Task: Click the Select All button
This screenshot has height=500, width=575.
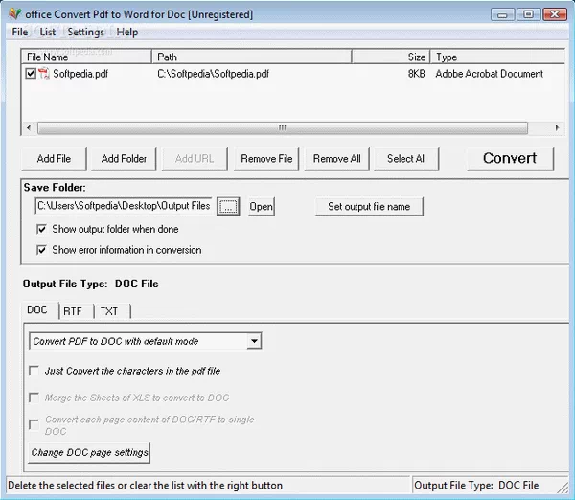Action: [x=406, y=159]
